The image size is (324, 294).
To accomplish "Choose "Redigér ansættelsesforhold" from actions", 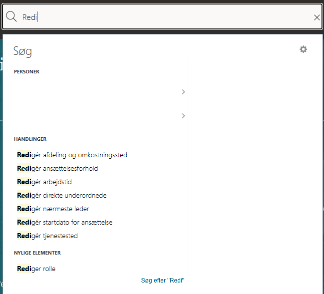I will click(57, 168).
